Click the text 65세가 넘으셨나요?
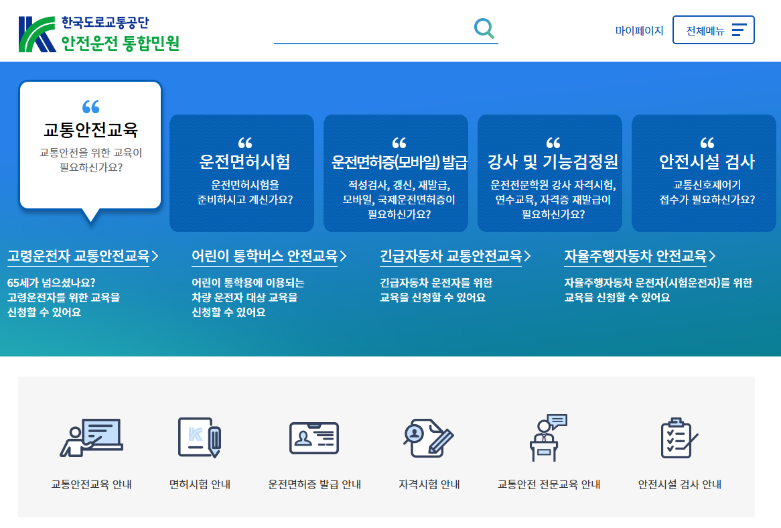The height and width of the screenshot is (528, 781). (52, 283)
